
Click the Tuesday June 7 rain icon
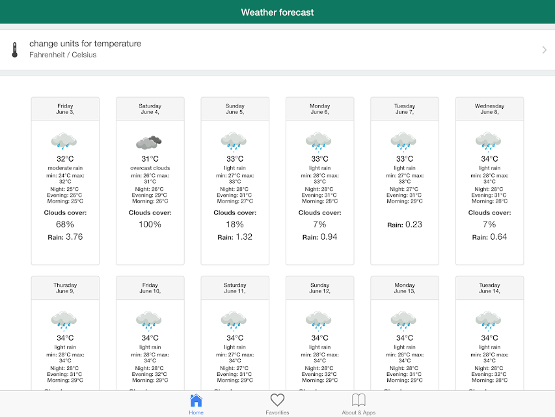(x=403, y=141)
